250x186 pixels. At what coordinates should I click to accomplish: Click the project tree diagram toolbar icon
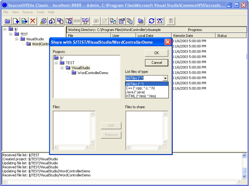160,21
